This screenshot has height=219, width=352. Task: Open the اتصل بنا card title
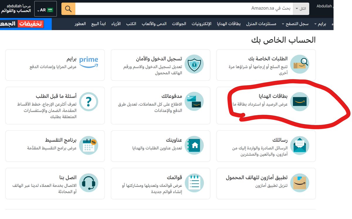(x=68, y=178)
